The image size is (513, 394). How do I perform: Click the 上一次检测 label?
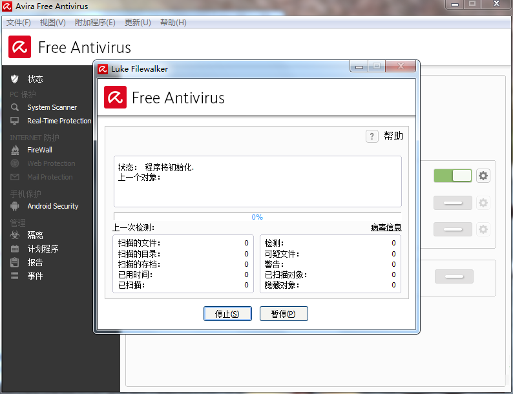click(134, 227)
